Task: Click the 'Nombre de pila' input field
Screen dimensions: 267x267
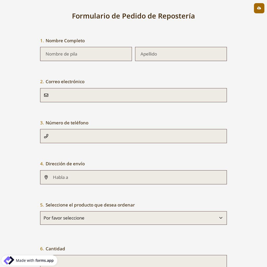Action: point(86,54)
